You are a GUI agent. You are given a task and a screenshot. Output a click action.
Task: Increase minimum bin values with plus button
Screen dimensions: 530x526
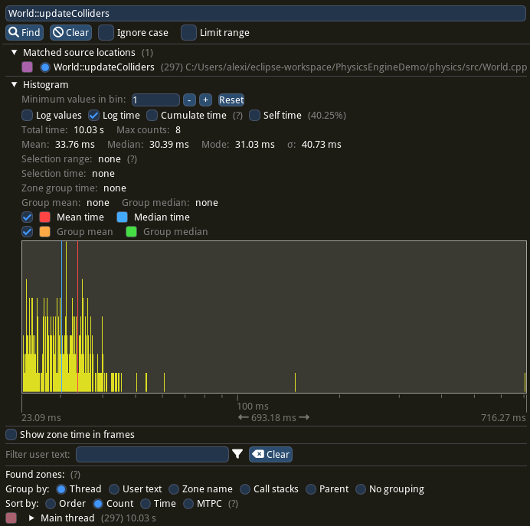[x=205, y=100]
